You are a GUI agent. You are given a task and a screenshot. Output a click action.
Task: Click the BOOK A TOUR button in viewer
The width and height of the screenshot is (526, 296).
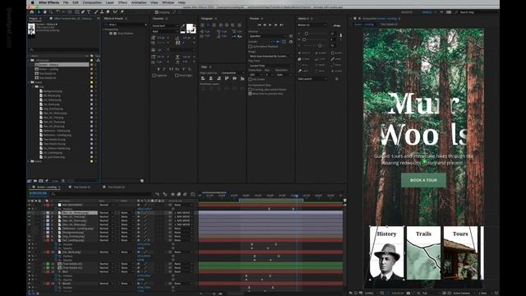423,180
